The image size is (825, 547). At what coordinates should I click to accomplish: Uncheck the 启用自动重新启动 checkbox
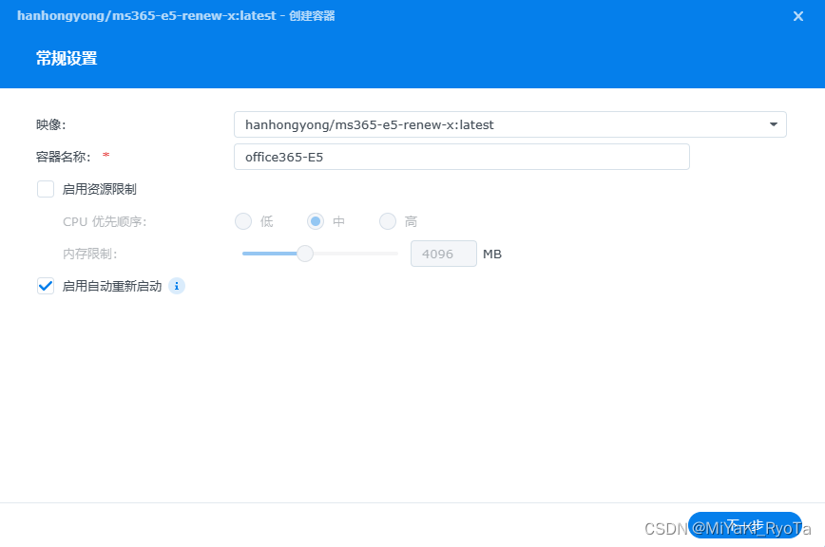coord(46,286)
